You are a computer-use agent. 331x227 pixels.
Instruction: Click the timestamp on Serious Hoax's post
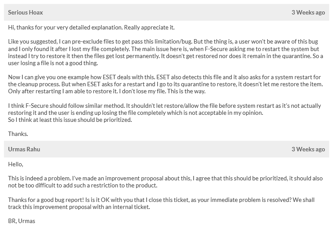[308, 12]
